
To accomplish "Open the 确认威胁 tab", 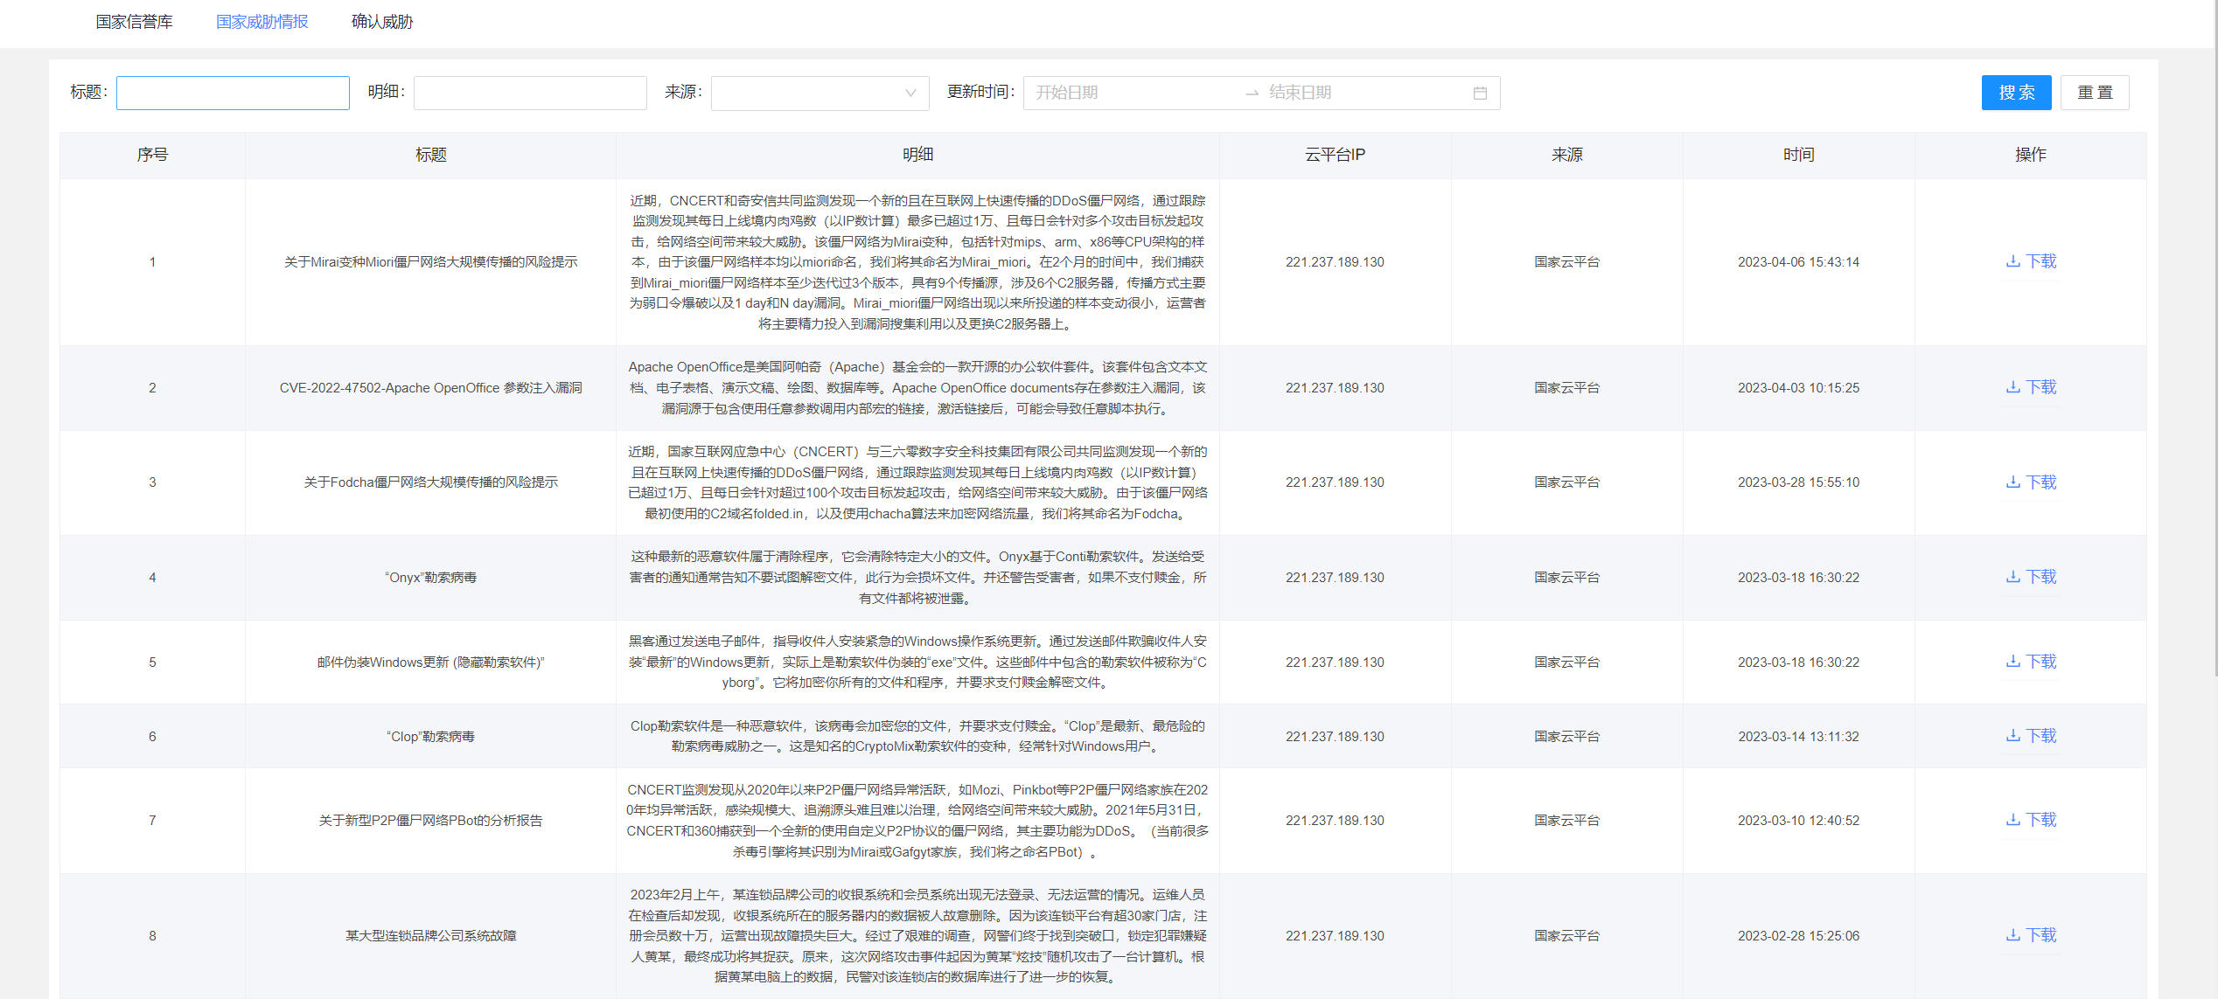I will [380, 22].
